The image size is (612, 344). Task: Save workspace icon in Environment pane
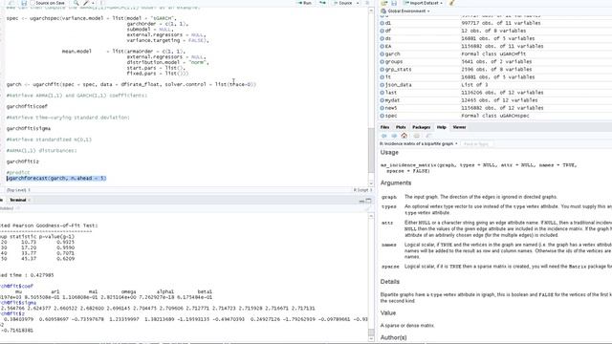tap(393, 3)
